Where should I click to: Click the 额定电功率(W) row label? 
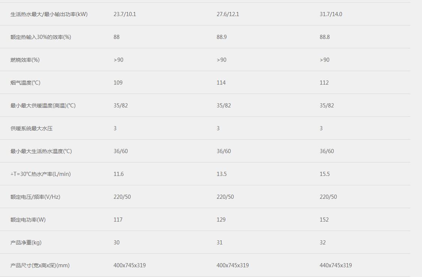pos(28,220)
